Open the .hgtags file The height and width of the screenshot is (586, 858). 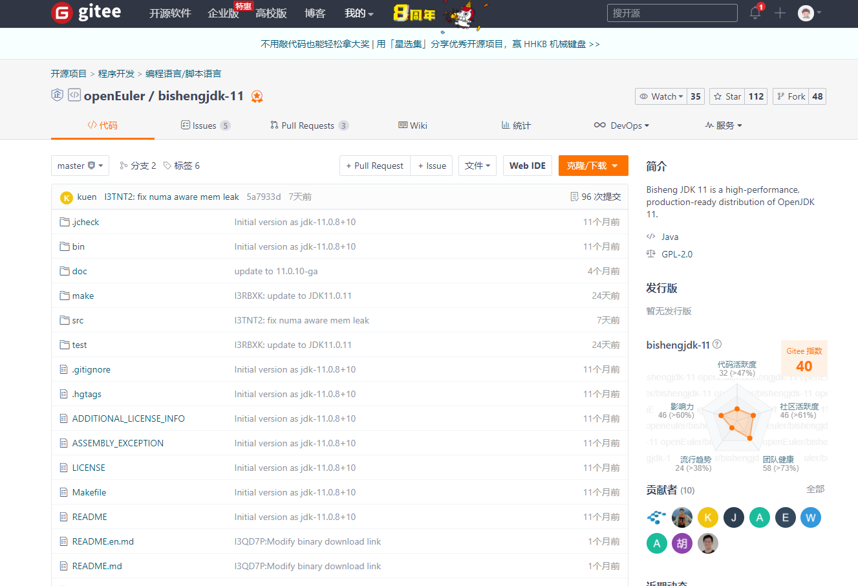click(87, 394)
